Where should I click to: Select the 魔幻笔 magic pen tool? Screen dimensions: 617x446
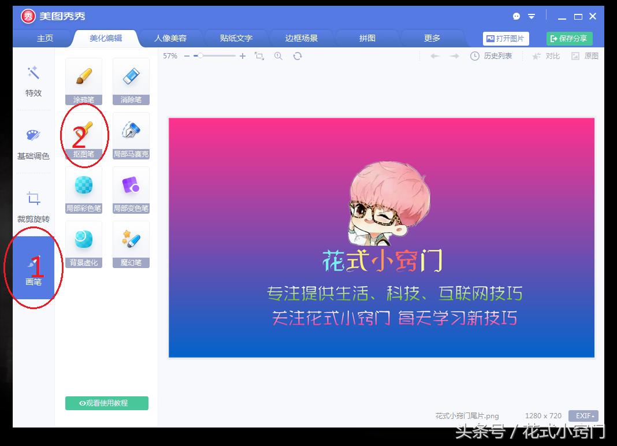point(131,242)
